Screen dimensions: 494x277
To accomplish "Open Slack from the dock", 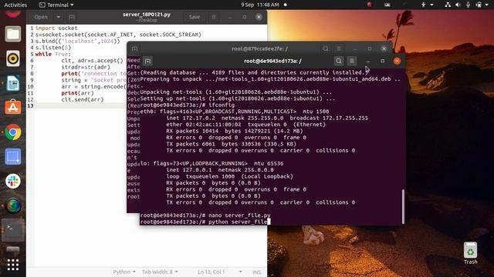I will [13, 182].
